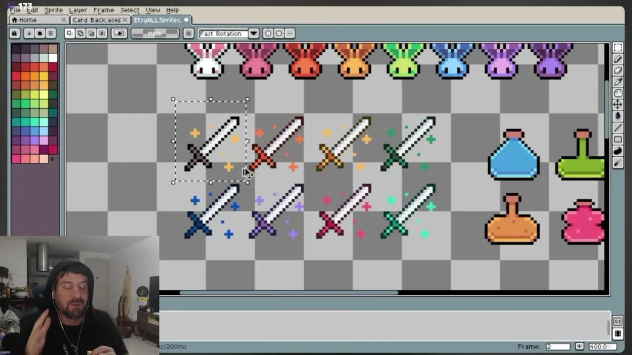Click the rightmost transform options dash button
This screenshot has height=355, width=632.
[290, 33]
